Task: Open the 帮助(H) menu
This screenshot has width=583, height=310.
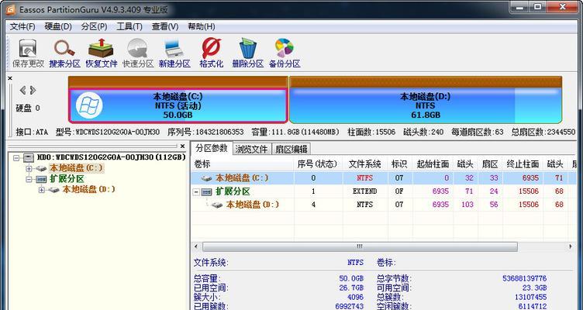Action: coord(201,27)
